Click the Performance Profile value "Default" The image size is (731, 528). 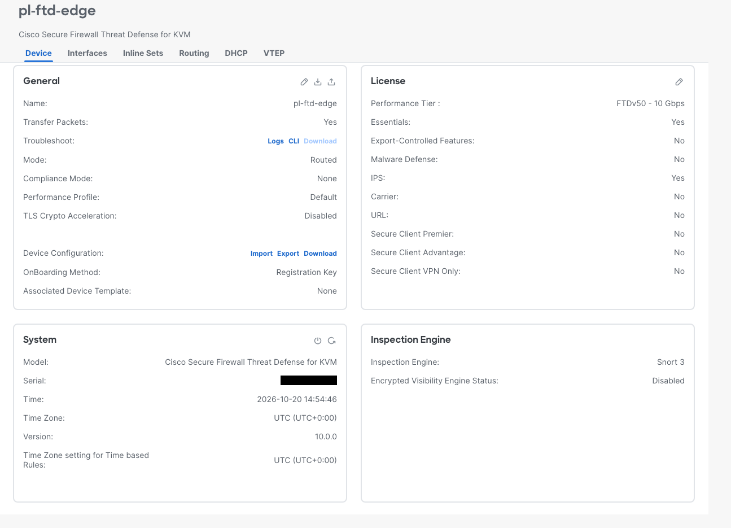pyautogui.click(x=323, y=197)
